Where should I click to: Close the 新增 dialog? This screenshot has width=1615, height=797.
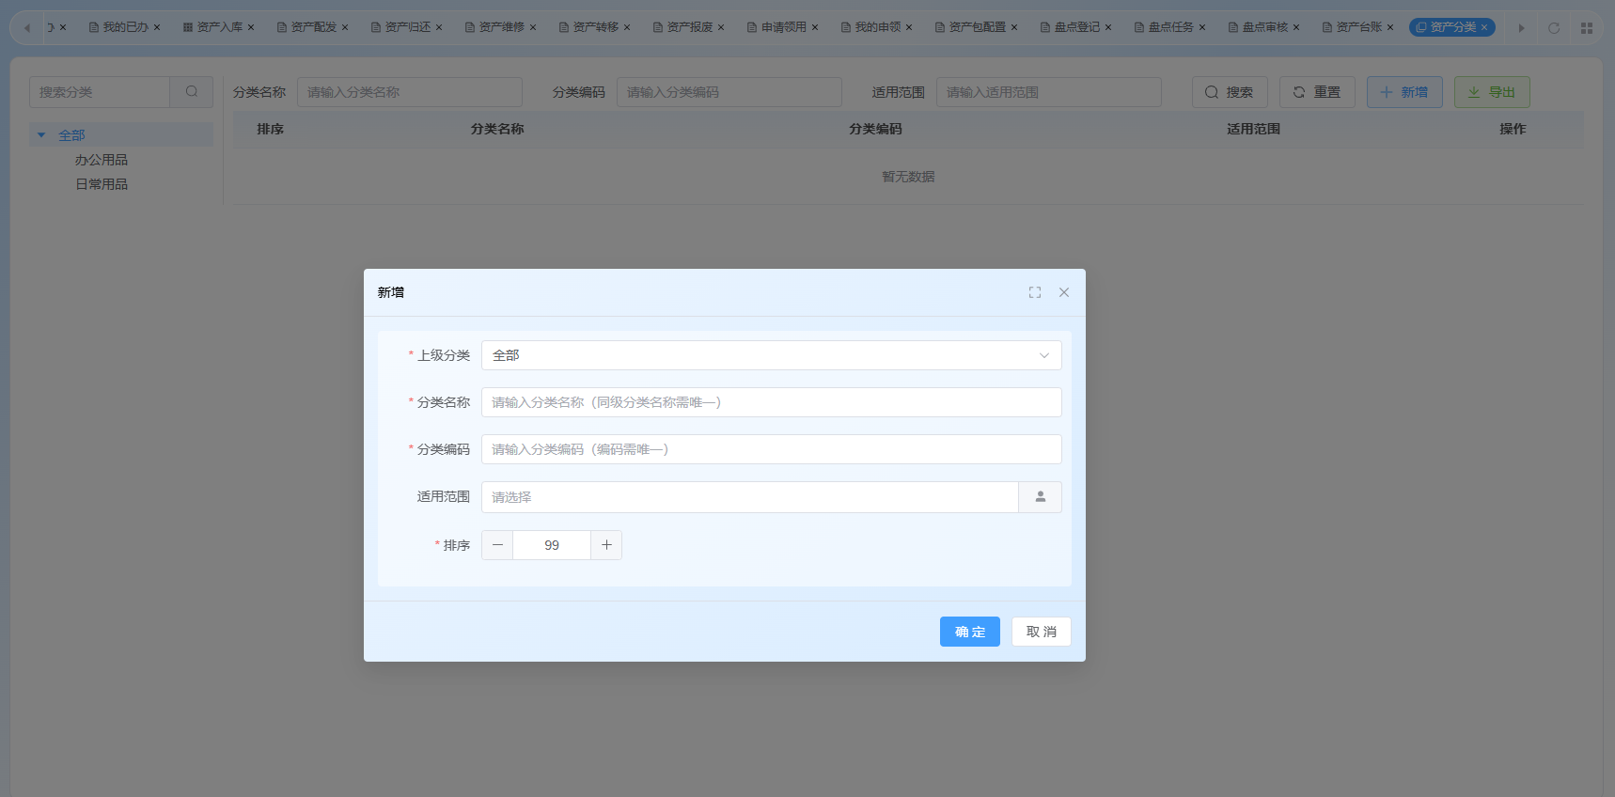pyautogui.click(x=1064, y=292)
